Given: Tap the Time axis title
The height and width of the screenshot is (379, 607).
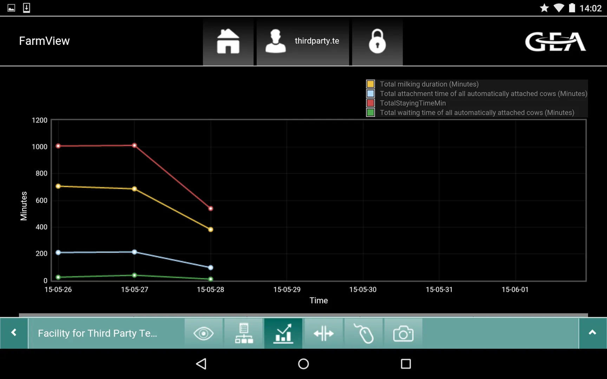Looking at the screenshot, I should (x=319, y=300).
